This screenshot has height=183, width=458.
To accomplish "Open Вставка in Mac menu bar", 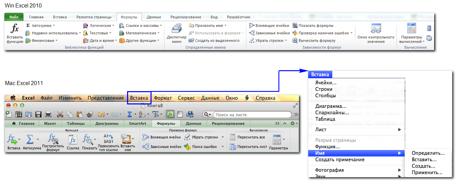I will (139, 98).
